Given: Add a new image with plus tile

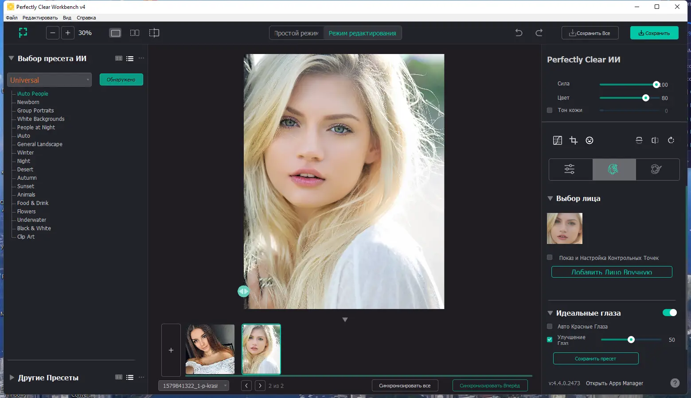Looking at the screenshot, I should (171, 350).
